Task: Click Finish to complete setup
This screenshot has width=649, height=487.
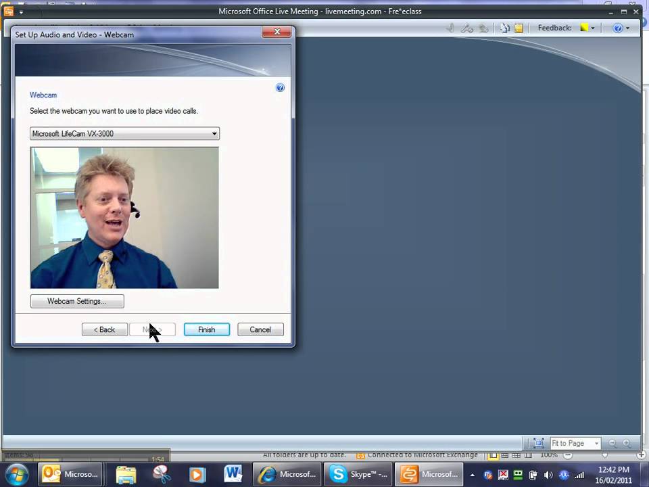Action: click(x=207, y=329)
